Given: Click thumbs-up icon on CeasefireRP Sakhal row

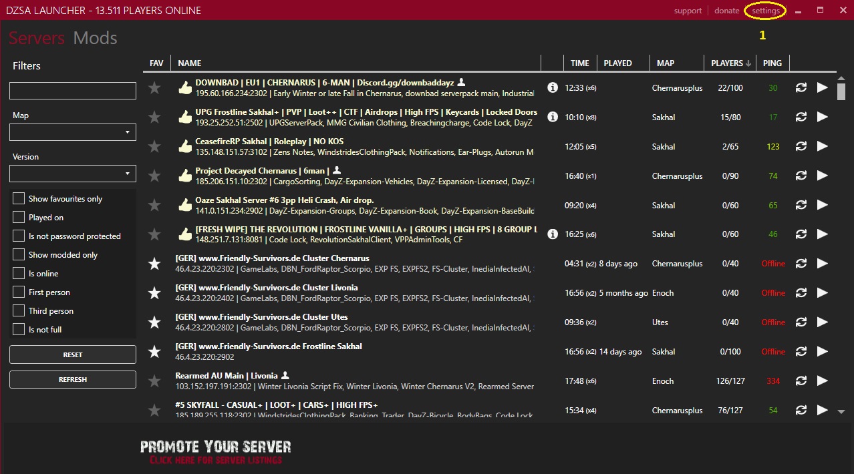Looking at the screenshot, I should click(x=184, y=146).
